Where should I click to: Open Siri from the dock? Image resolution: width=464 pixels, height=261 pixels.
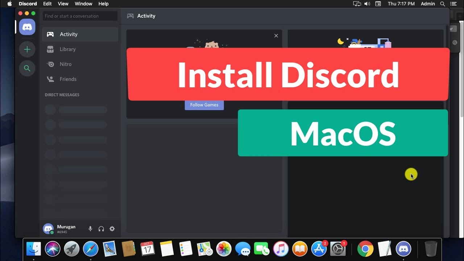click(x=53, y=249)
